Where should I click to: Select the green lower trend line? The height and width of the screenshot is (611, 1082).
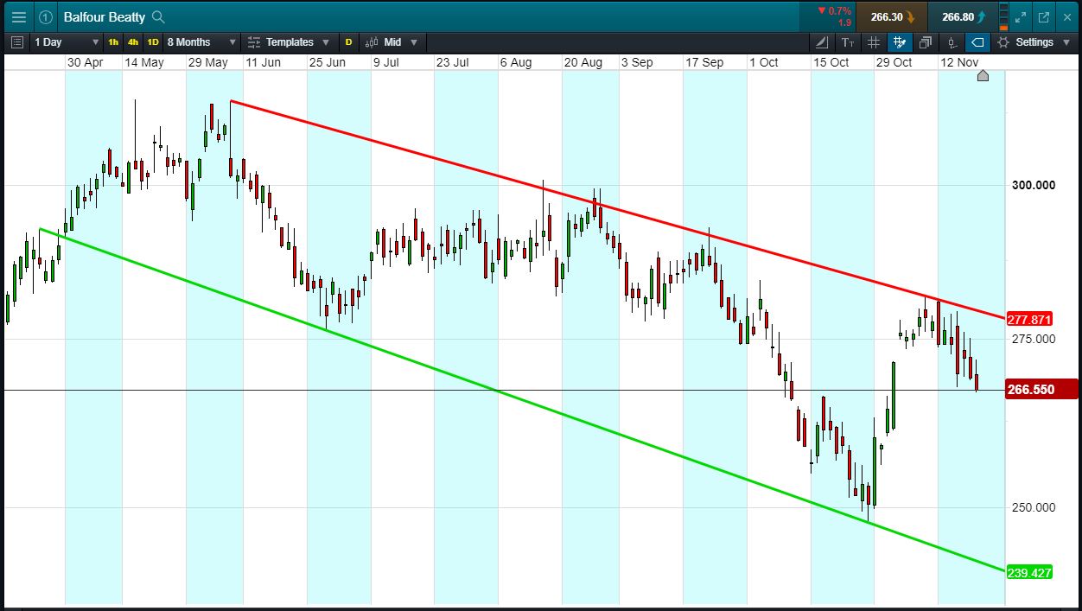tap(523, 400)
